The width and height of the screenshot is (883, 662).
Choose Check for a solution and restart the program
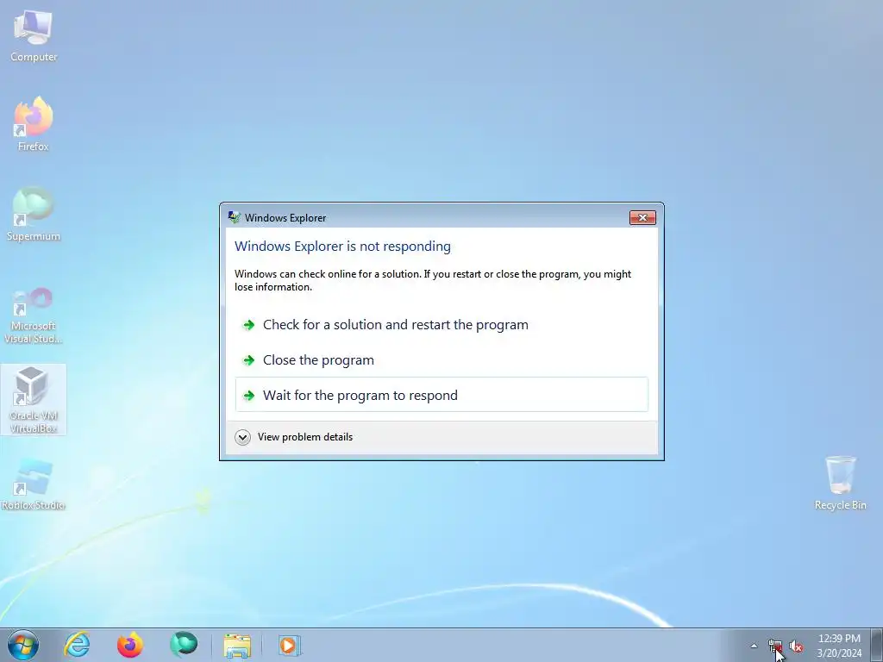(441, 325)
